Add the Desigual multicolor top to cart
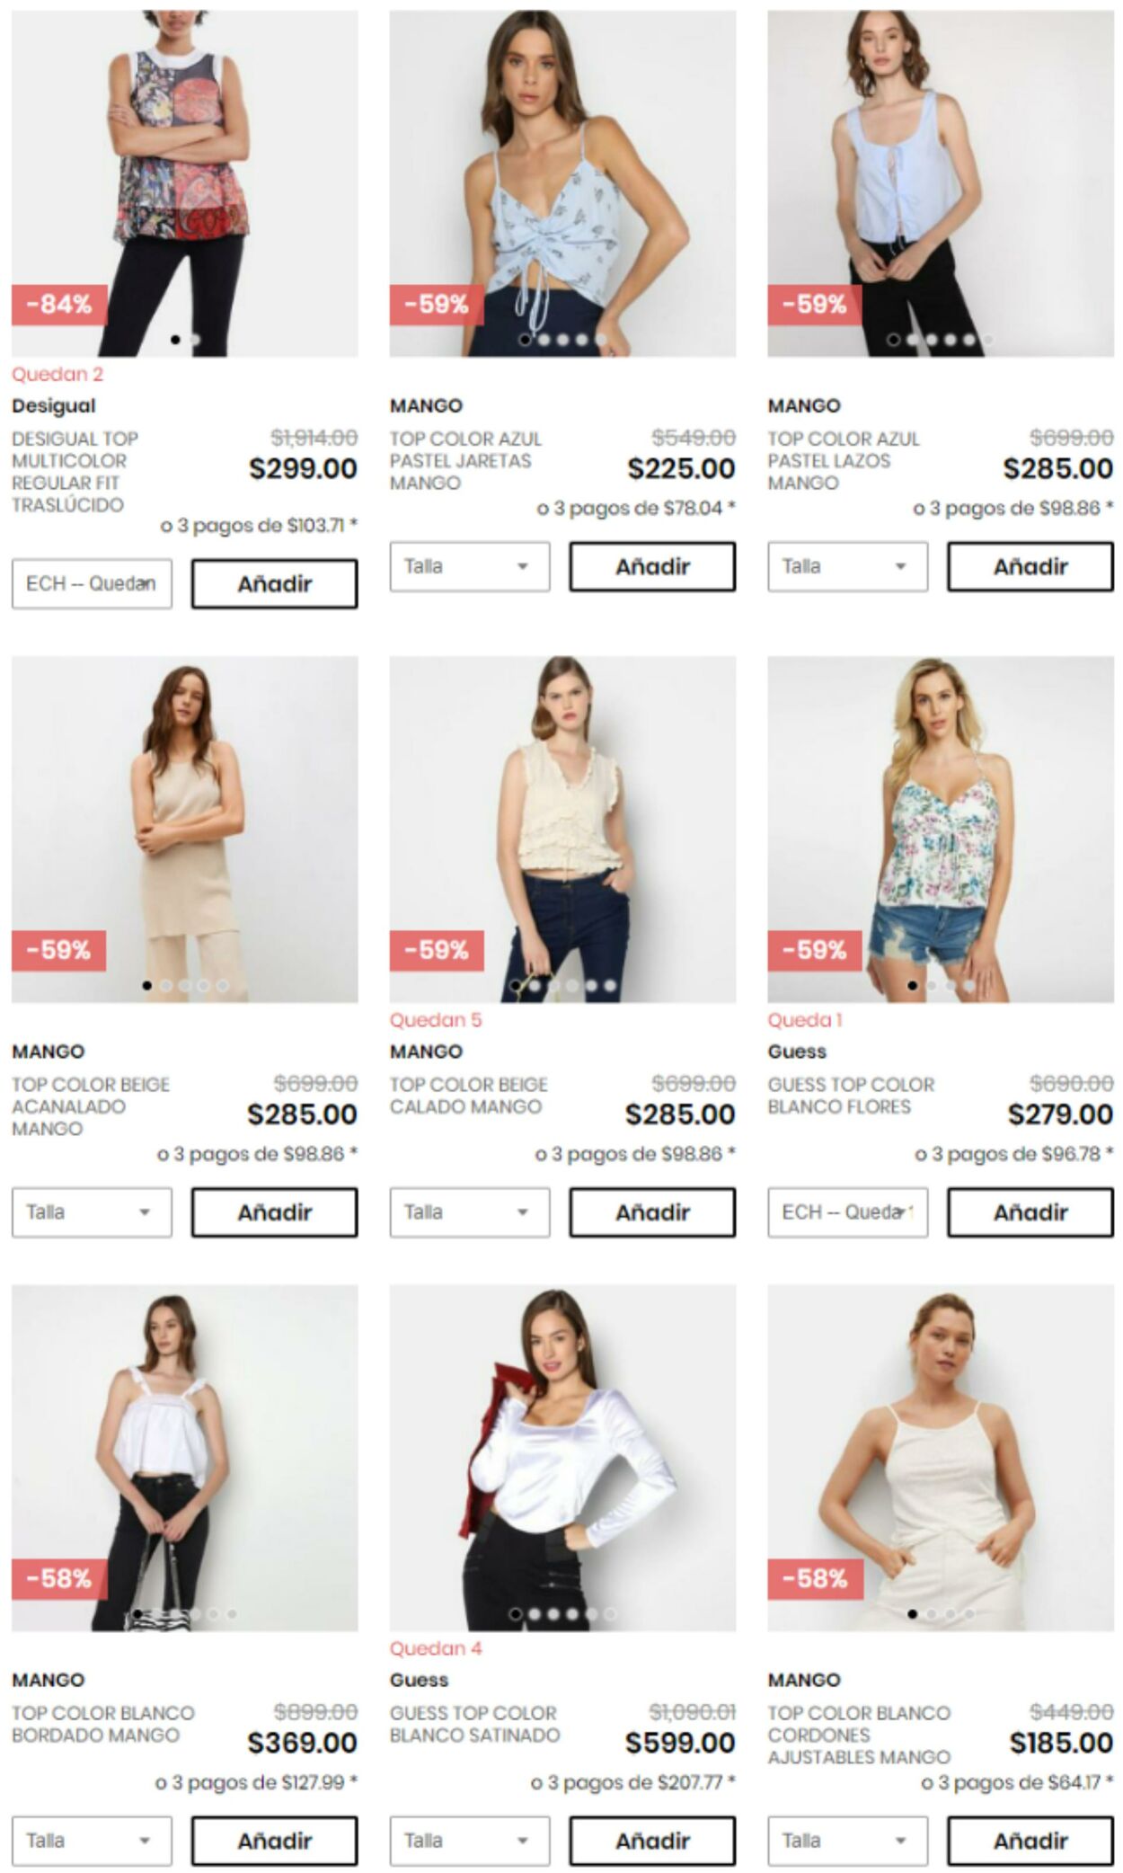This screenshot has height=1873, width=1123. [x=274, y=584]
